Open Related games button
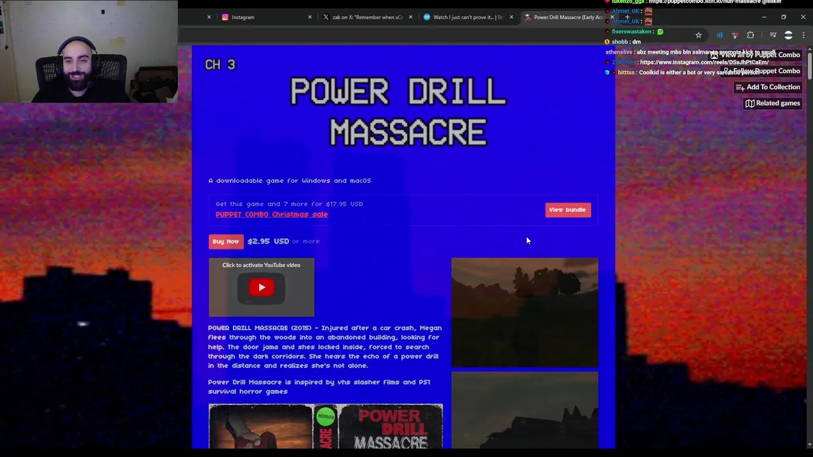The image size is (813, 457). (x=772, y=103)
